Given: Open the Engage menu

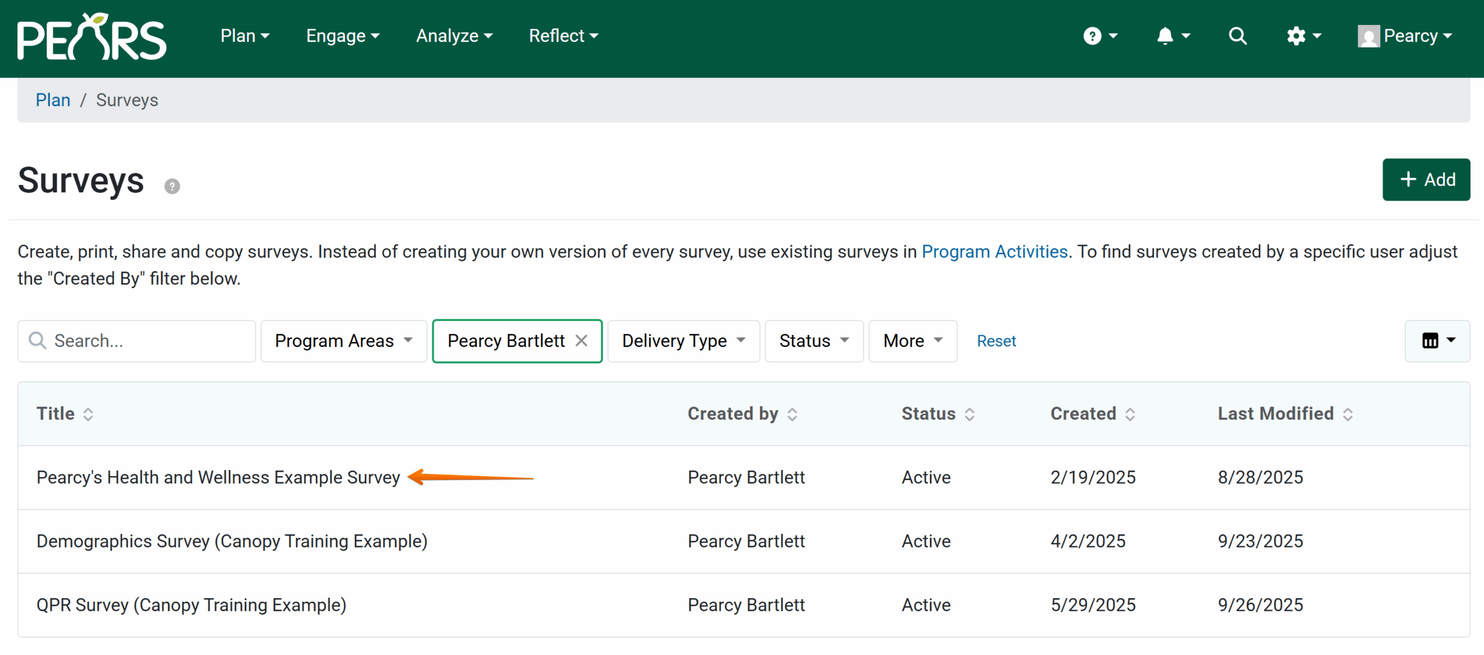Looking at the screenshot, I should pos(343,36).
